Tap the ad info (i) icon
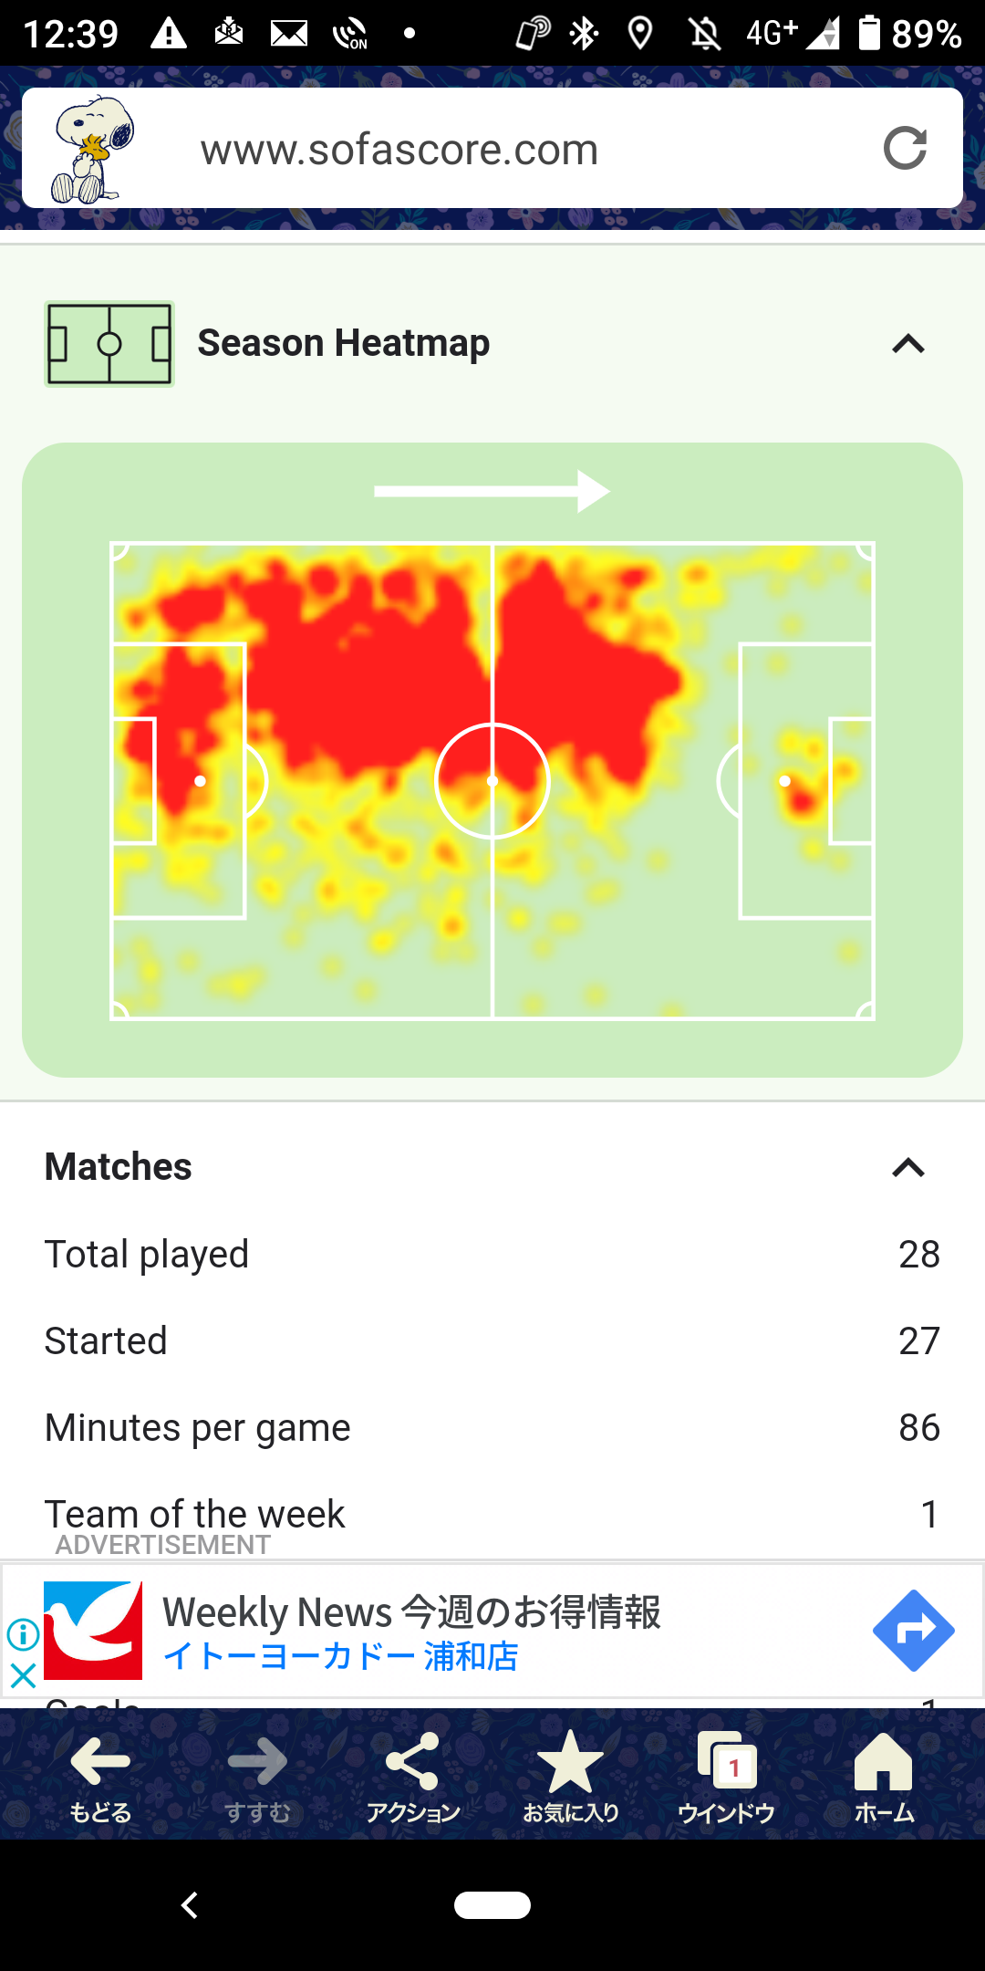This screenshot has width=985, height=1971. click(x=23, y=1633)
